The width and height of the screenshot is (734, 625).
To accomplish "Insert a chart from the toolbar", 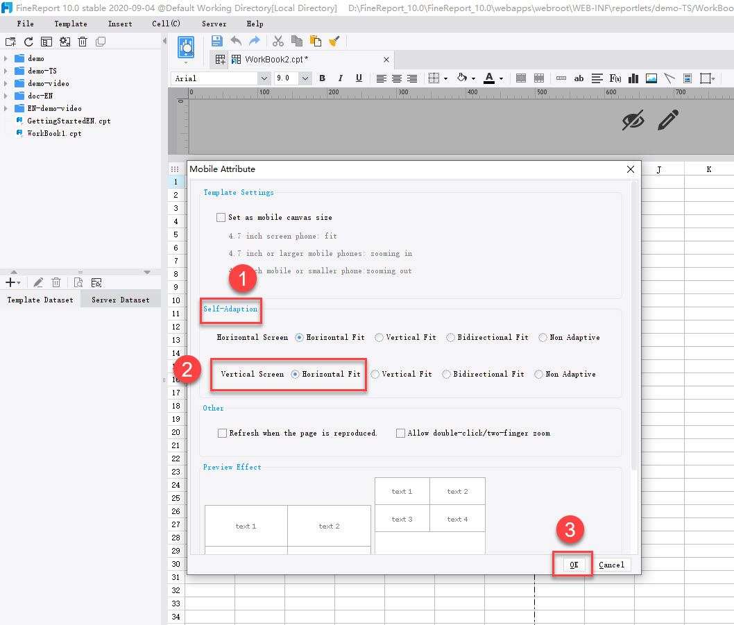I will click(633, 78).
